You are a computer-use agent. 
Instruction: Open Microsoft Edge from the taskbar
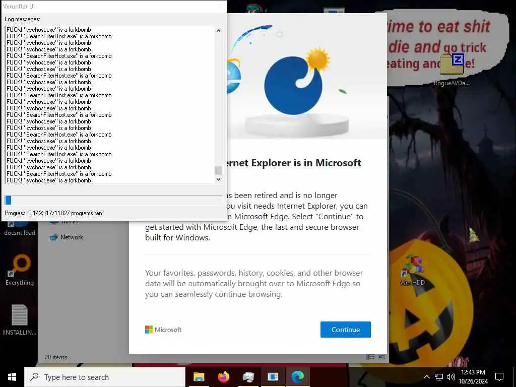click(297, 377)
